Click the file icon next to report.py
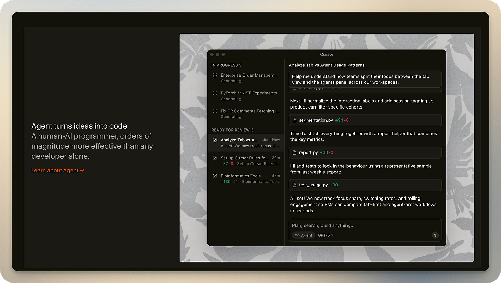The height and width of the screenshot is (283, 501). pos(294,152)
